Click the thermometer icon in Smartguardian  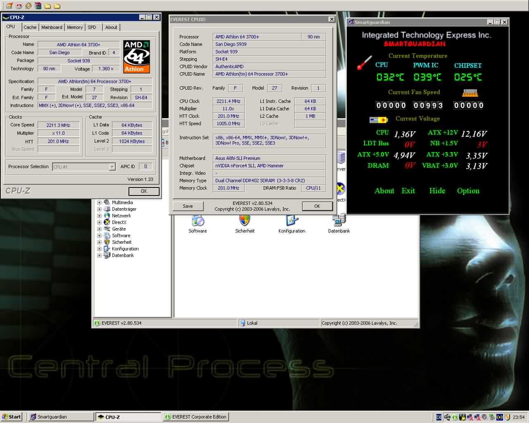coord(364,63)
